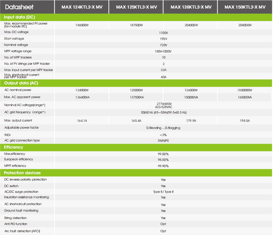This screenshot has width=273, height=235.
Task: Click the 99.00% max efficiency value
Action: [x=163, y=154]
